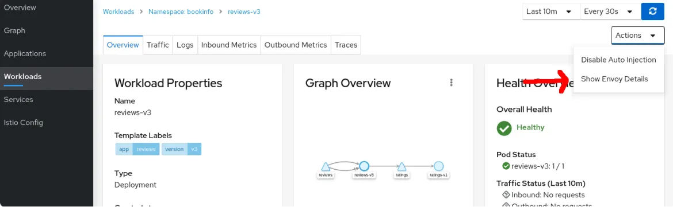Image resolution: width=673 pixels, height=207 pixels.
Task: Click the app reviews label chip
Action: coord(137,149)
